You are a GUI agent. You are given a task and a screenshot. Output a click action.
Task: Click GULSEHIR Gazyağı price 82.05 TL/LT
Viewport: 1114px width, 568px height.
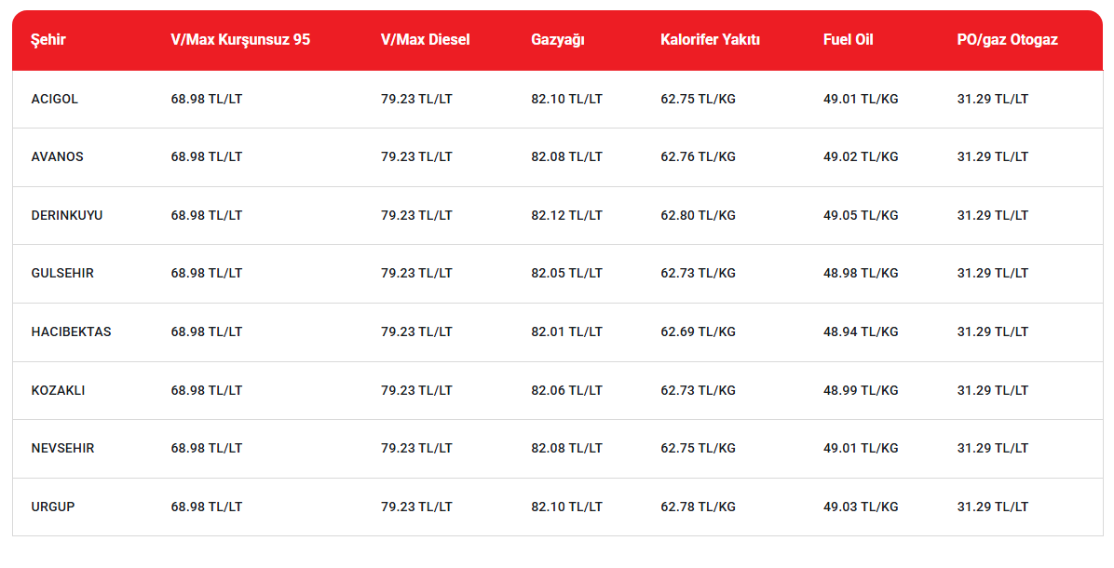pos(566,273)
